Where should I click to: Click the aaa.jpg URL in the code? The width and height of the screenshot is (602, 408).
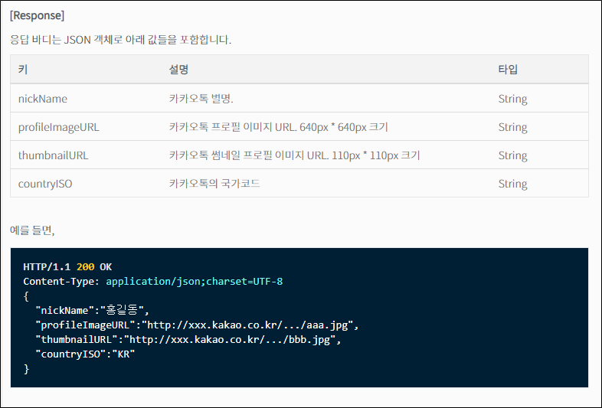click(250, 325)
